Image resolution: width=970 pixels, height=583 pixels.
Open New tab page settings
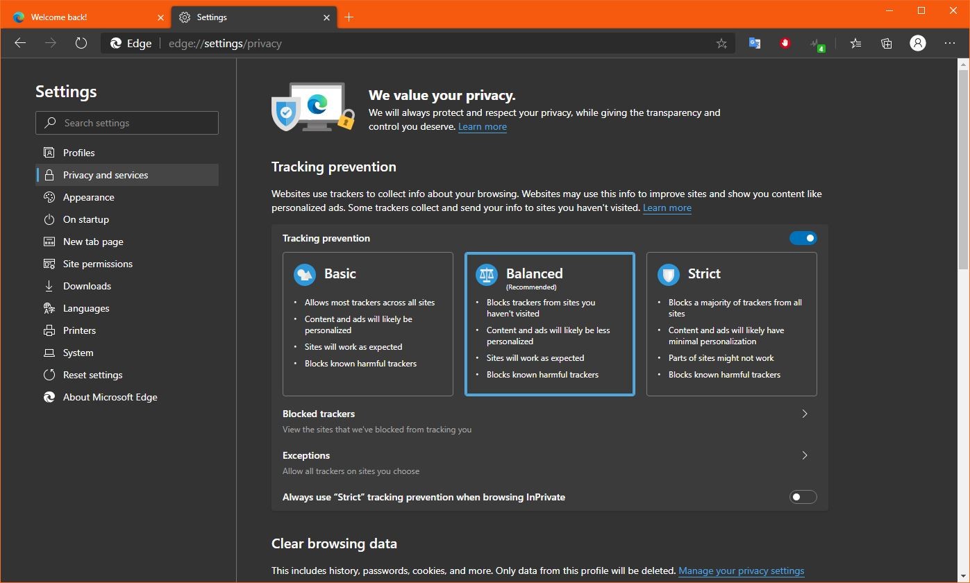[127, 242]
